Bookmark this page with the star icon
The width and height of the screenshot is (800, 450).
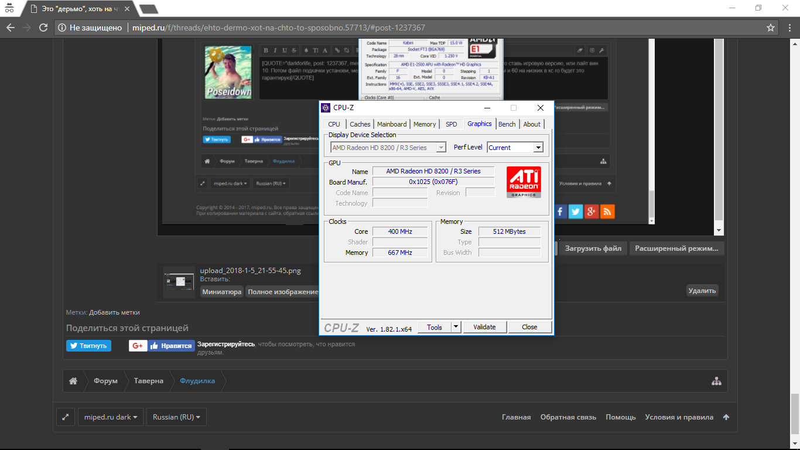click(x=771, y=28)
